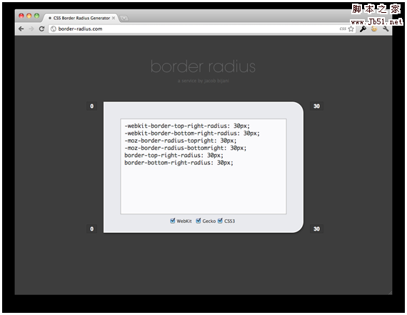
Task: Select the CSS Border Radius Generator tab
Action: [81, 18]
